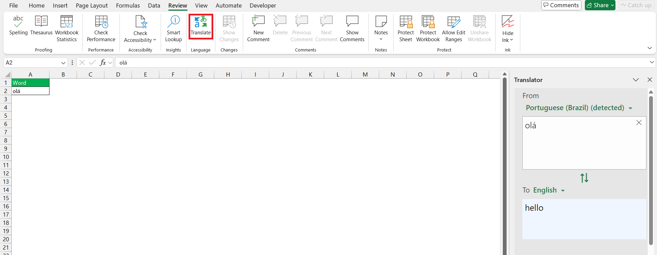The image size is (657, 255).
Task: Expand the Hide Ink dropdown arrow
Action: (511, 40)
